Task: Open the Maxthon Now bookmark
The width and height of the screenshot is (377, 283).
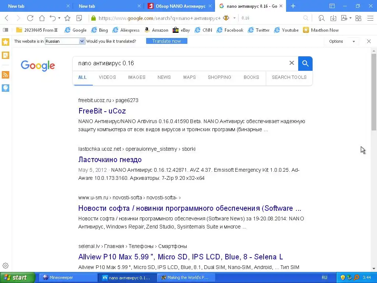Action: (321, 30)
